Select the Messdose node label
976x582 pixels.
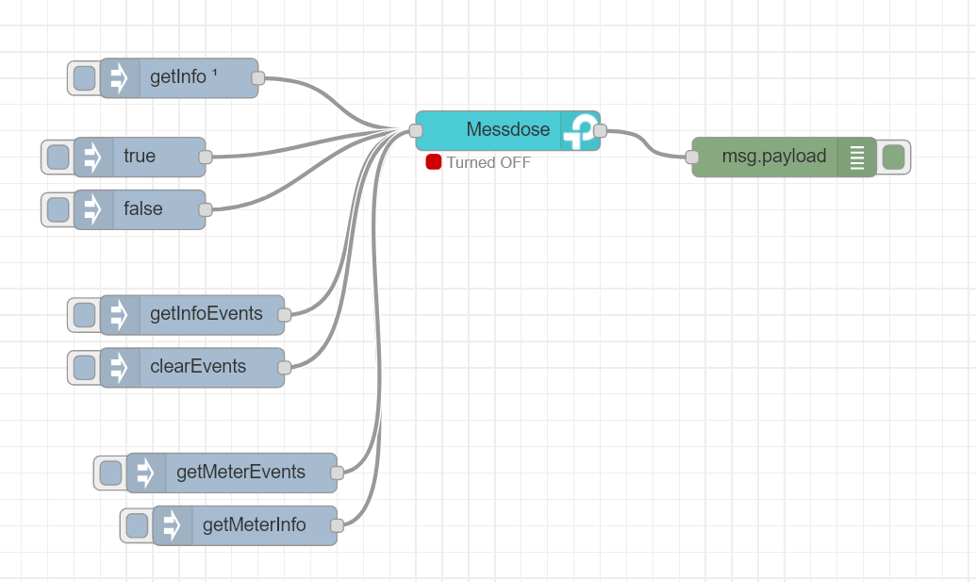[x=507, y=130]
